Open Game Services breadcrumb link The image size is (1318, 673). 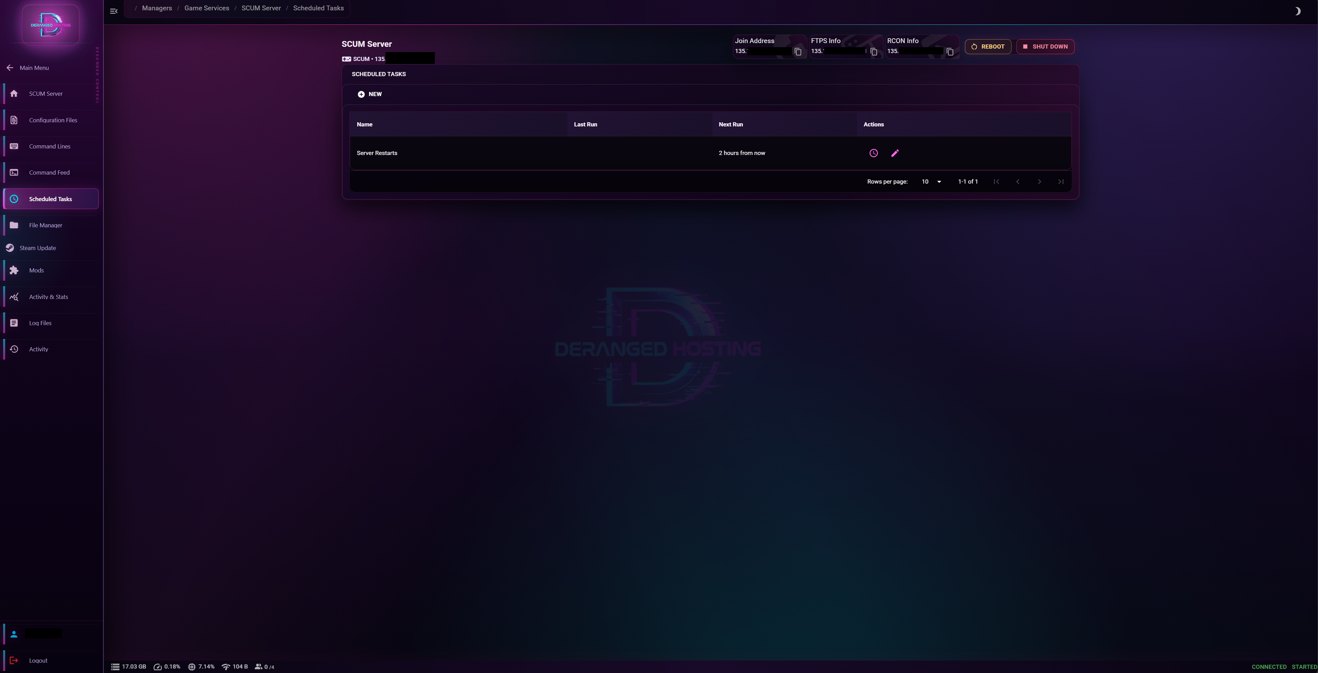(x=207, y=8)
